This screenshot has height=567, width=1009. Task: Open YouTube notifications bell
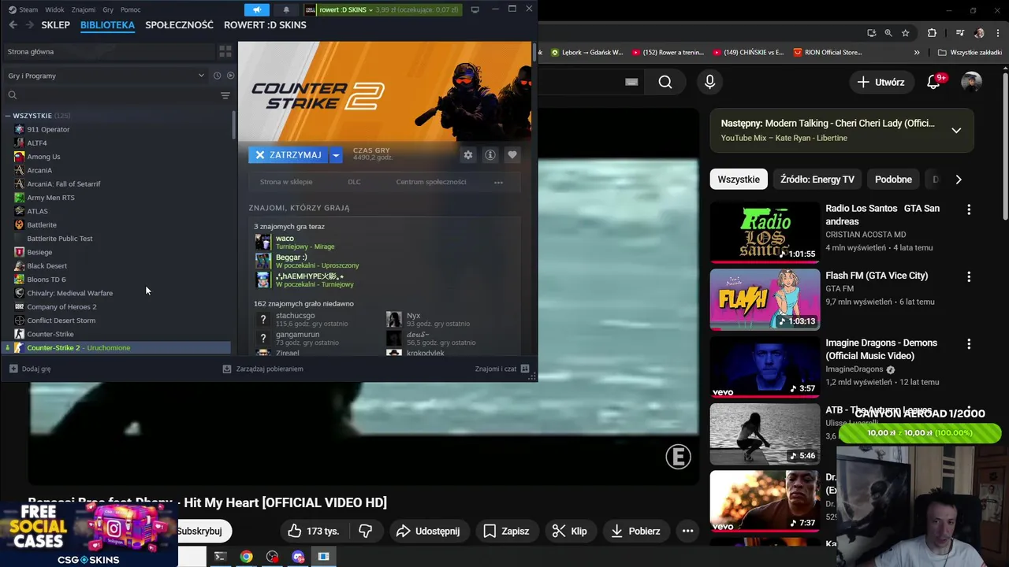935,82
